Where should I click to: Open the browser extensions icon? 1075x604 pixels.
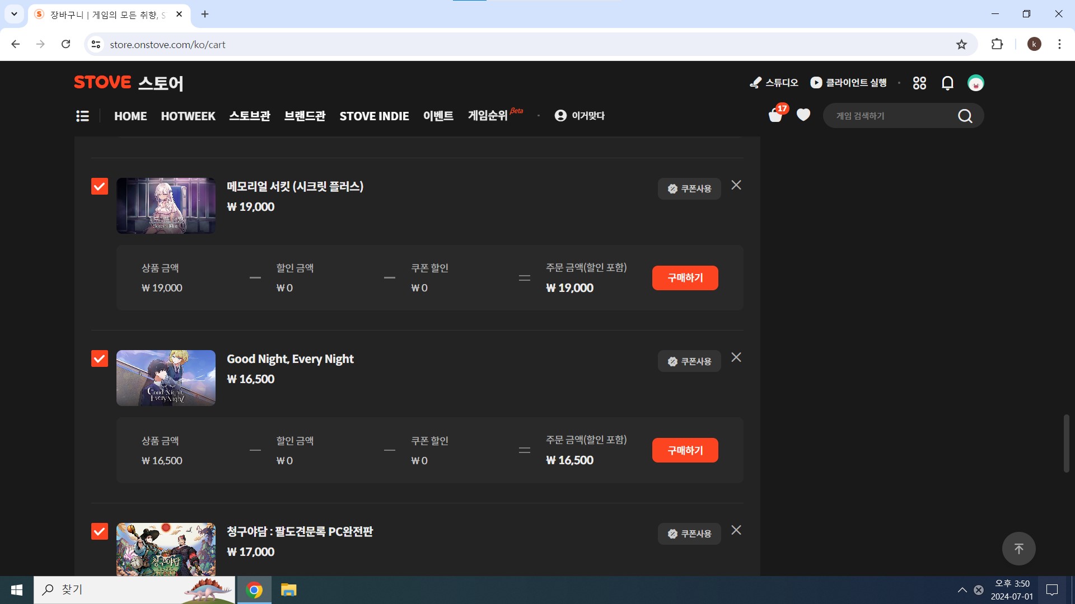coord(997,44)
